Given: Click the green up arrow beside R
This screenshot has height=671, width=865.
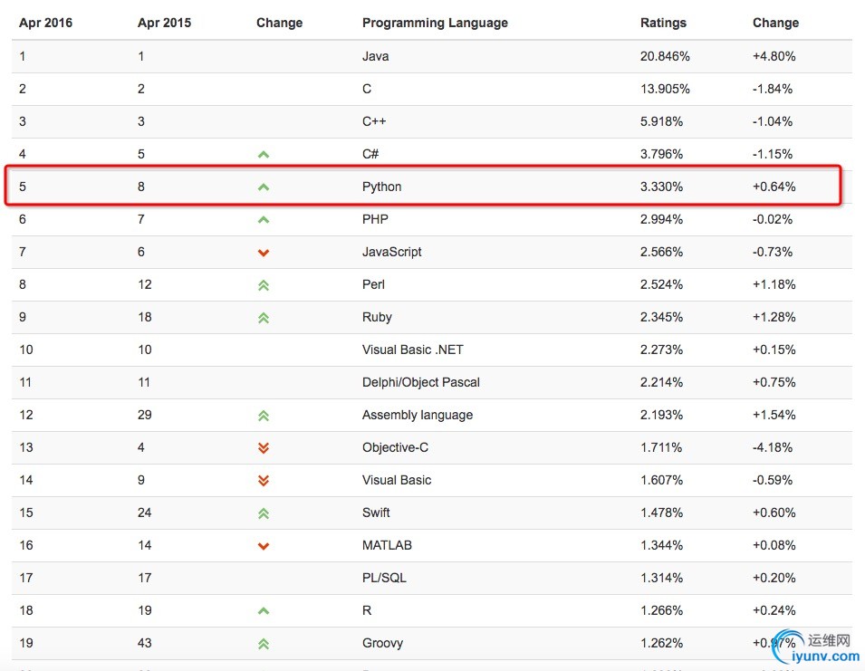Looking at the screenshot, I should [x=264, y=610].
